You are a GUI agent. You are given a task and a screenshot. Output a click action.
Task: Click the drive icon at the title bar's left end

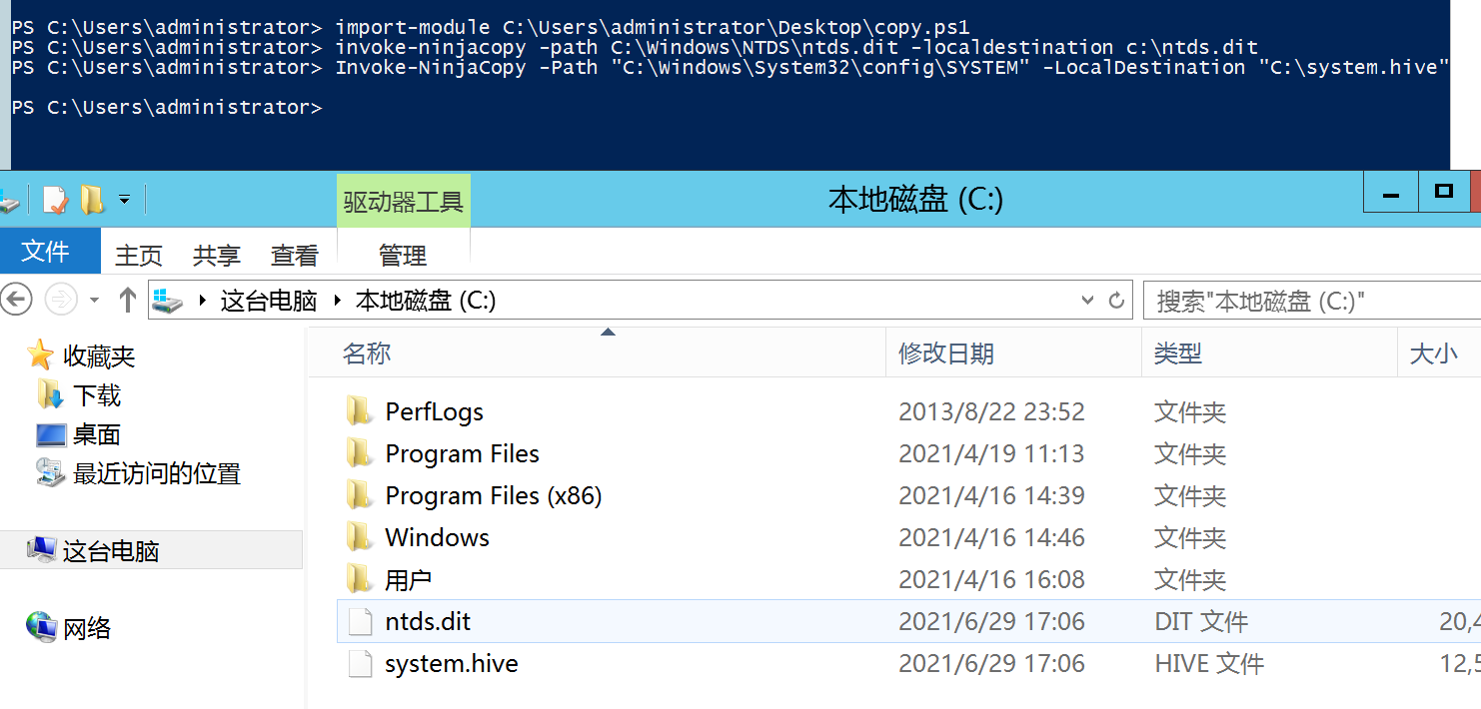(9, 203)
